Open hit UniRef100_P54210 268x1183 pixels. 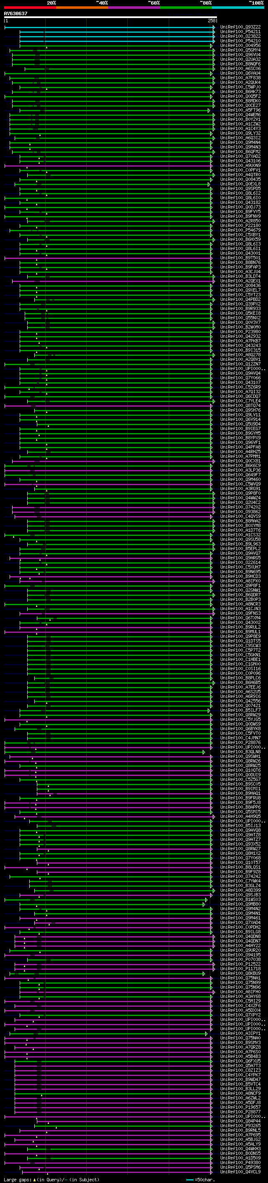[x=240, y=41]
